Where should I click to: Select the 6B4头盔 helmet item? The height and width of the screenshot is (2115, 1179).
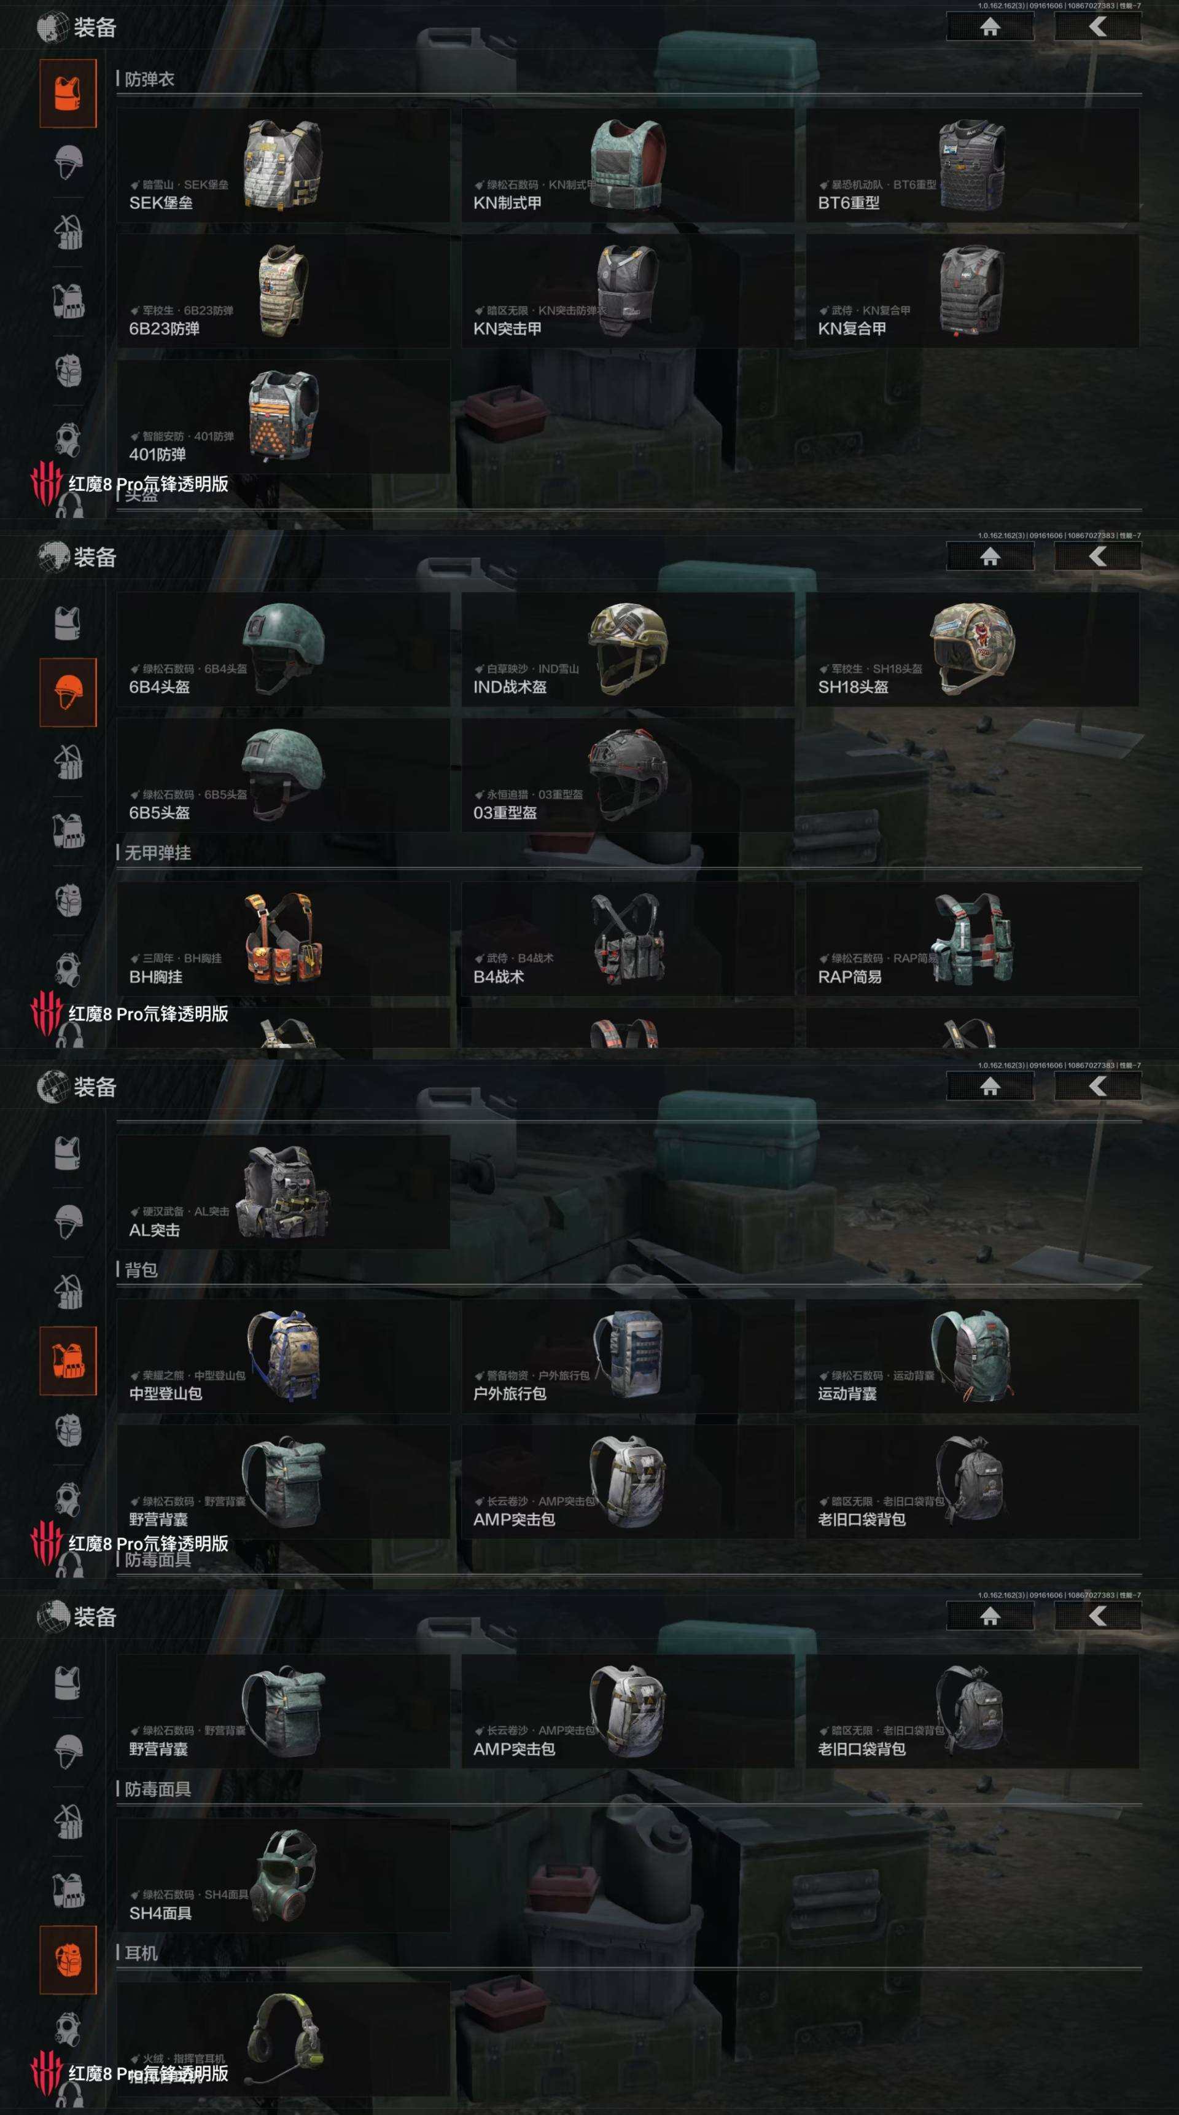[x=283, y=649]
